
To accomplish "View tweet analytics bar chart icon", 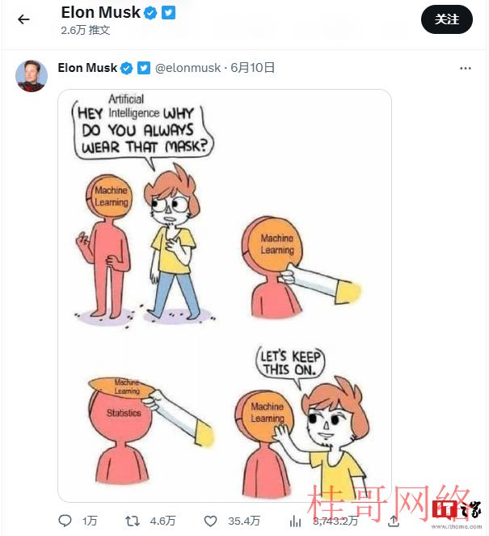I will tap(295, 521).
